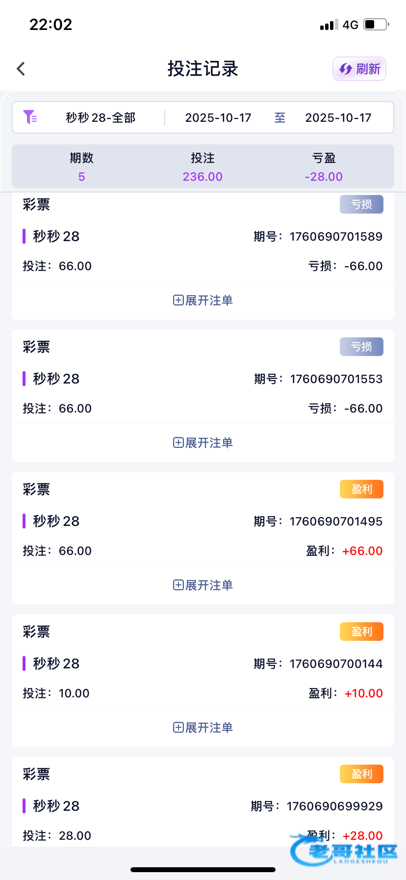Screen dimensions: 406x880
Task: Tap the back arrow icon
Action: (x=21, y=69)
